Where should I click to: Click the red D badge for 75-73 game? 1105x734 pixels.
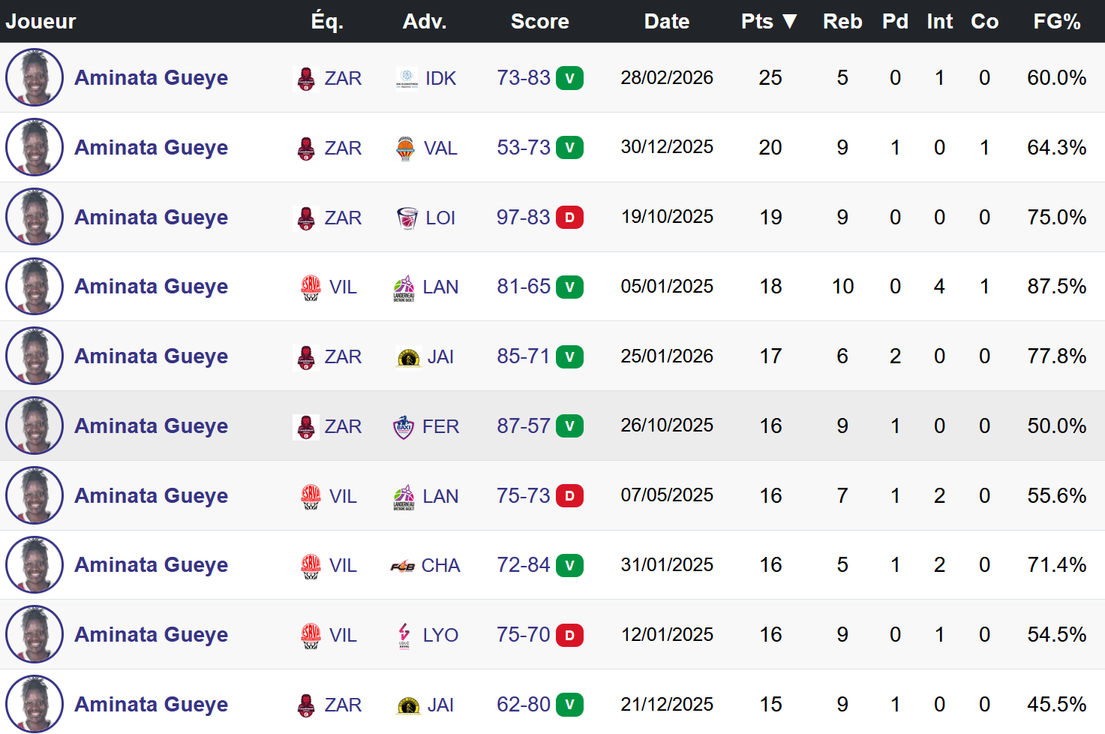click(569, 496)
